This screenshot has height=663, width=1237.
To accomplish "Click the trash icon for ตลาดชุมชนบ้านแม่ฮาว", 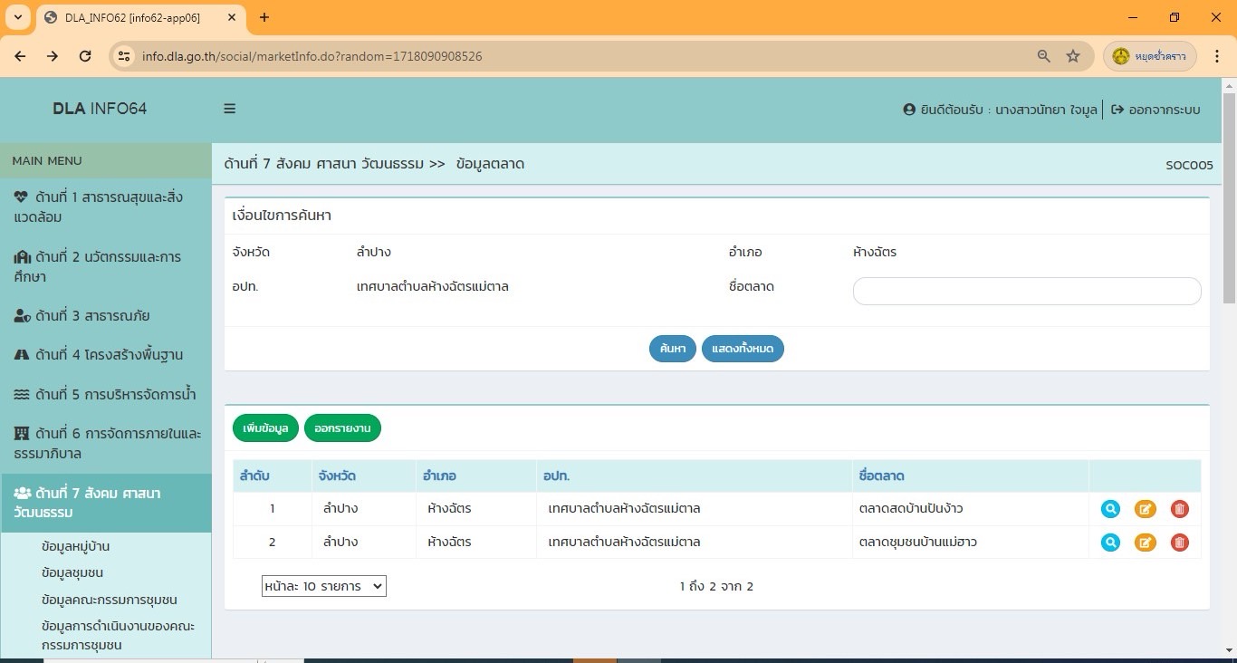I will (1179, 543).
